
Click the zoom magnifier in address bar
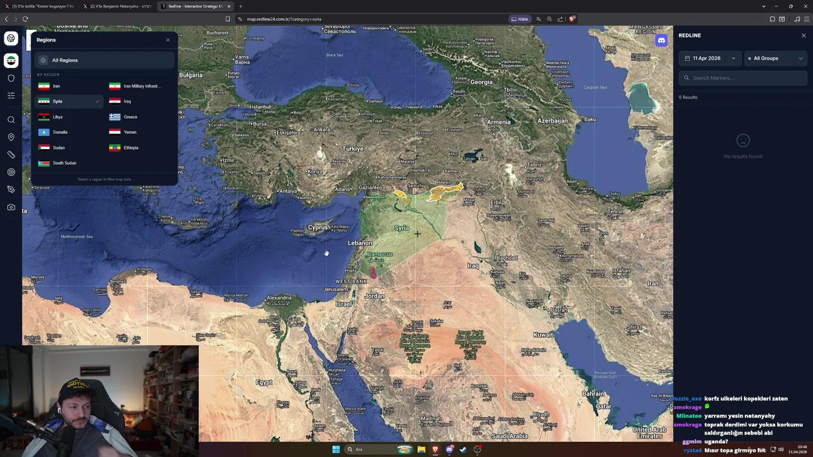(549, 19)
